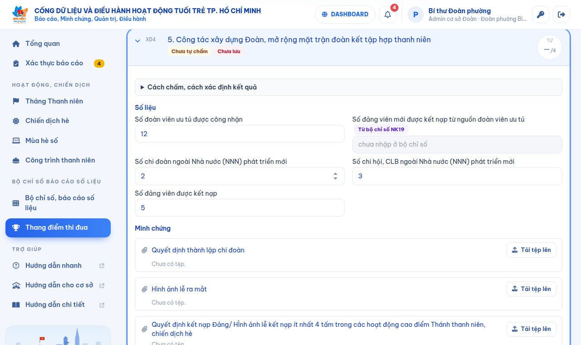Click the stepper arrows in the chi đoàn NNN field

tap(335, 176)
